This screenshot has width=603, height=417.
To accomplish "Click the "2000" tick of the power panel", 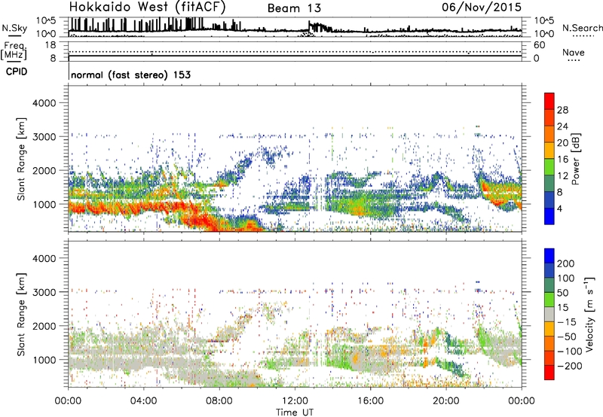I will (x=44, y=170).
